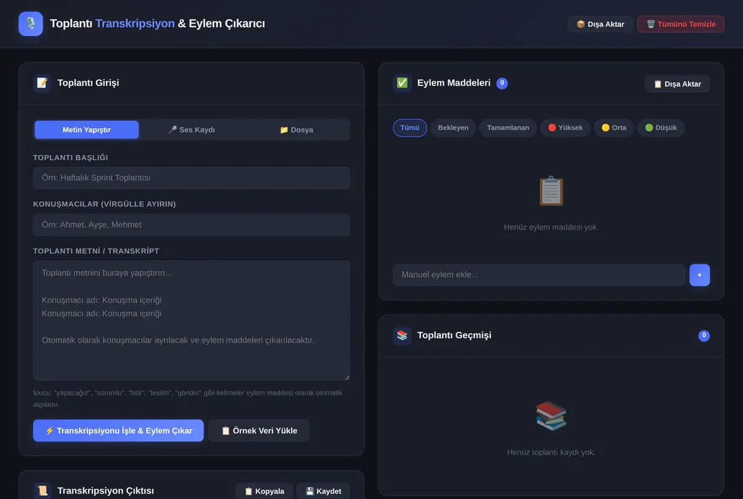Viewport: 743px width, 499px height.
Task: Click the Toplantı Geçmişi count badge
Action: 704,336
